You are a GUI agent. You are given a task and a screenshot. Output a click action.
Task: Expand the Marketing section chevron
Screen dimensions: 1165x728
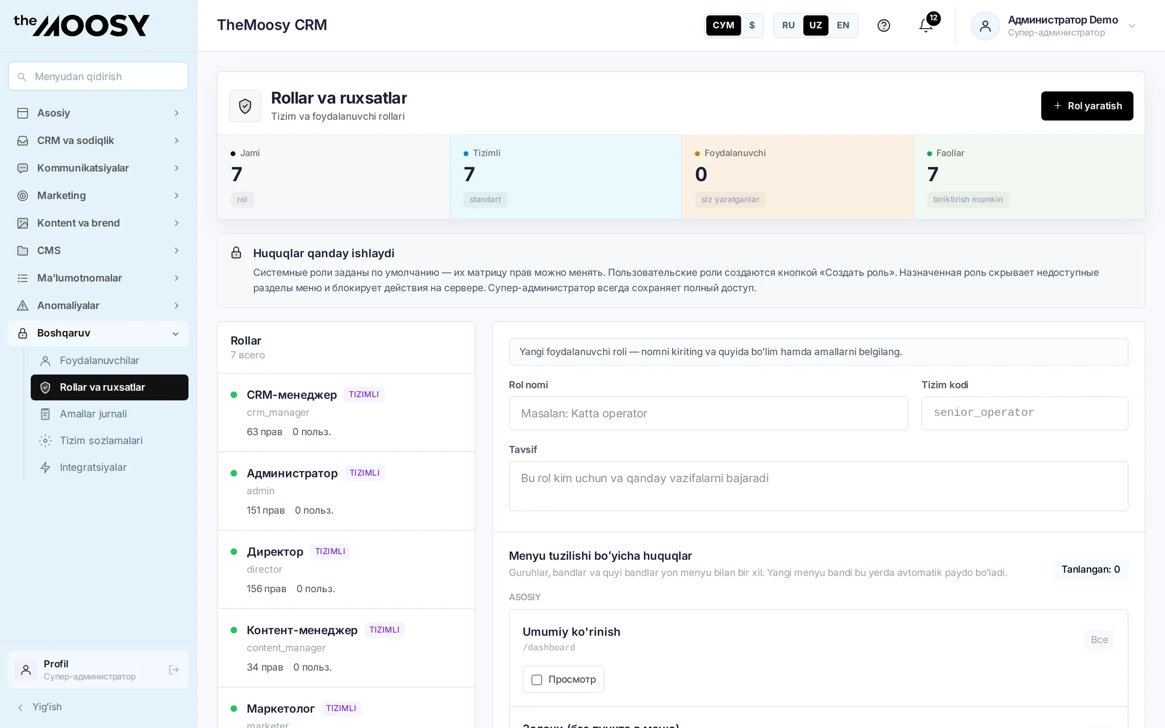click(177, 196)
